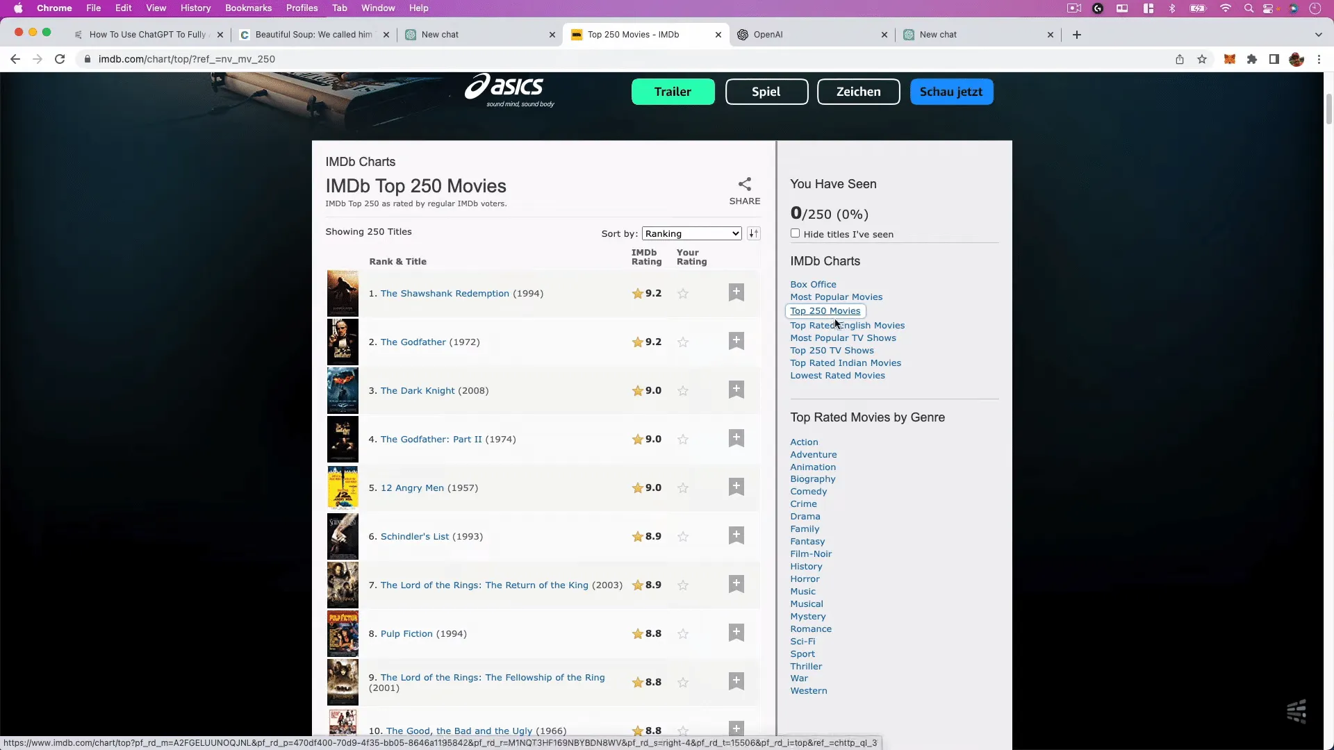
Task: Open a new browser tab
Action: [x=1077, y=35]
